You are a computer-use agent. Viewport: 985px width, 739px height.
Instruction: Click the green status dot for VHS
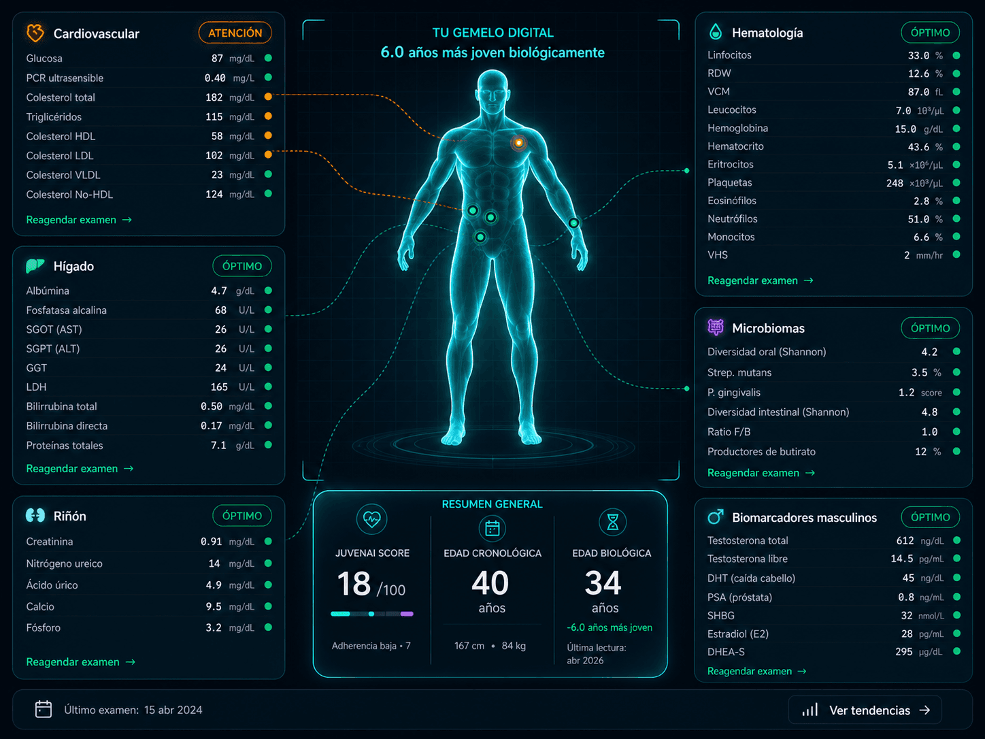click(956, 254)
